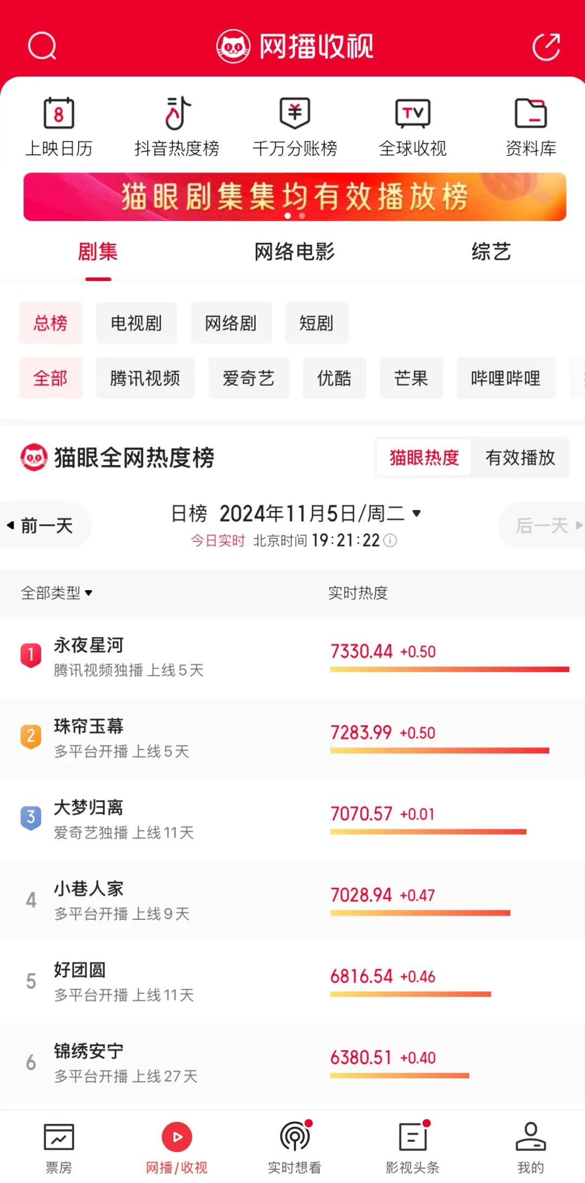This screenshot has width=585, height=1183.
Task: Tap the search magnifier icon
Action: click(x=42, y=46)
